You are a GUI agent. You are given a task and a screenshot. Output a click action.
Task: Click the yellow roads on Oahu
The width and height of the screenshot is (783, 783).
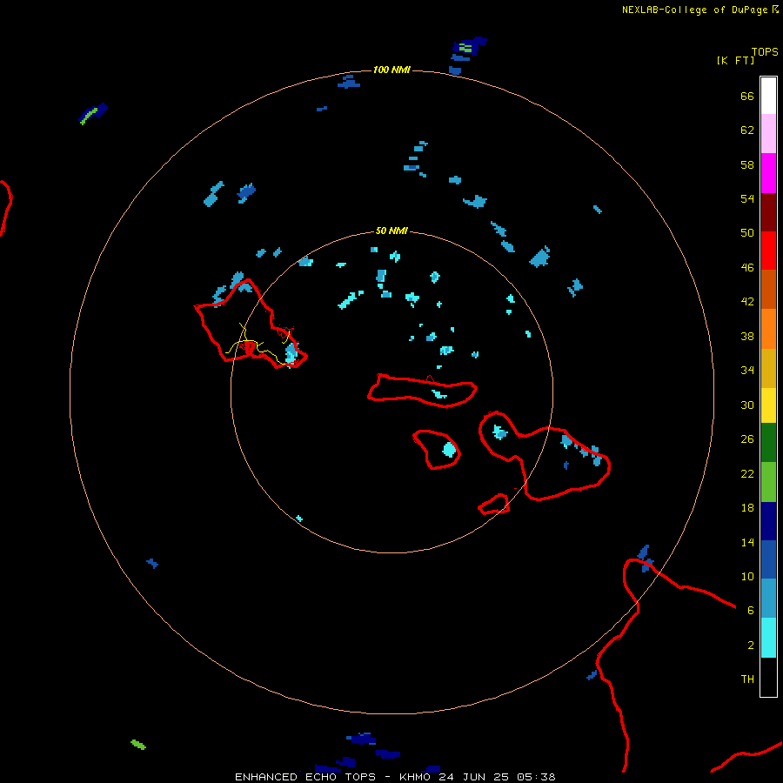point(259,345)
